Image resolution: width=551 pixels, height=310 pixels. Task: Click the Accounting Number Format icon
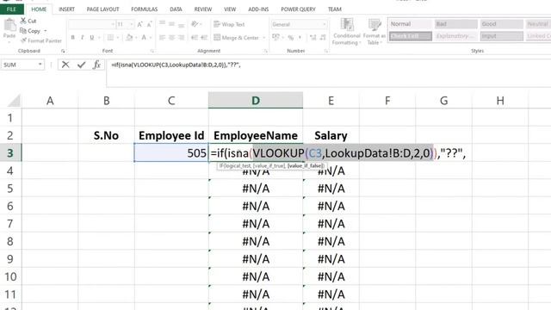pos(275,37)
